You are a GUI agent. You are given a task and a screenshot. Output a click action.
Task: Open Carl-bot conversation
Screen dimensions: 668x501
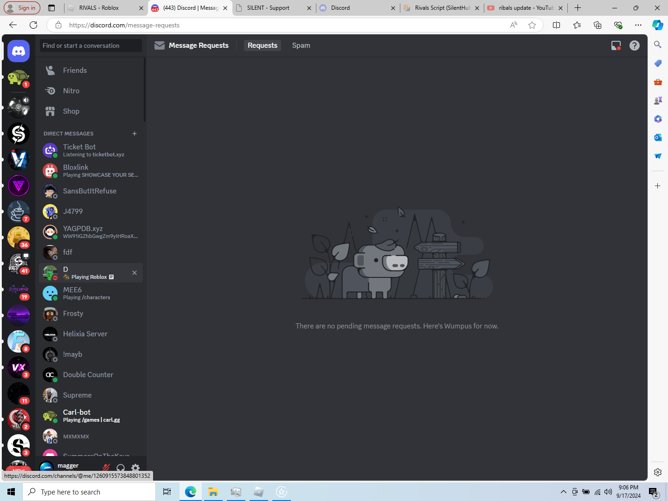pos(91,416)
